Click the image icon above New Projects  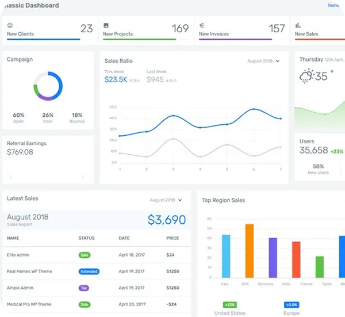coord(106,26)
